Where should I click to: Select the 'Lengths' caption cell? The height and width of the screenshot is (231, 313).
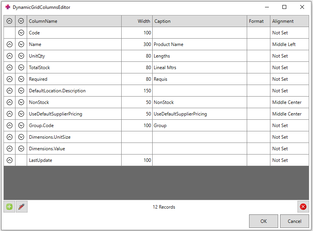point(199,56)
